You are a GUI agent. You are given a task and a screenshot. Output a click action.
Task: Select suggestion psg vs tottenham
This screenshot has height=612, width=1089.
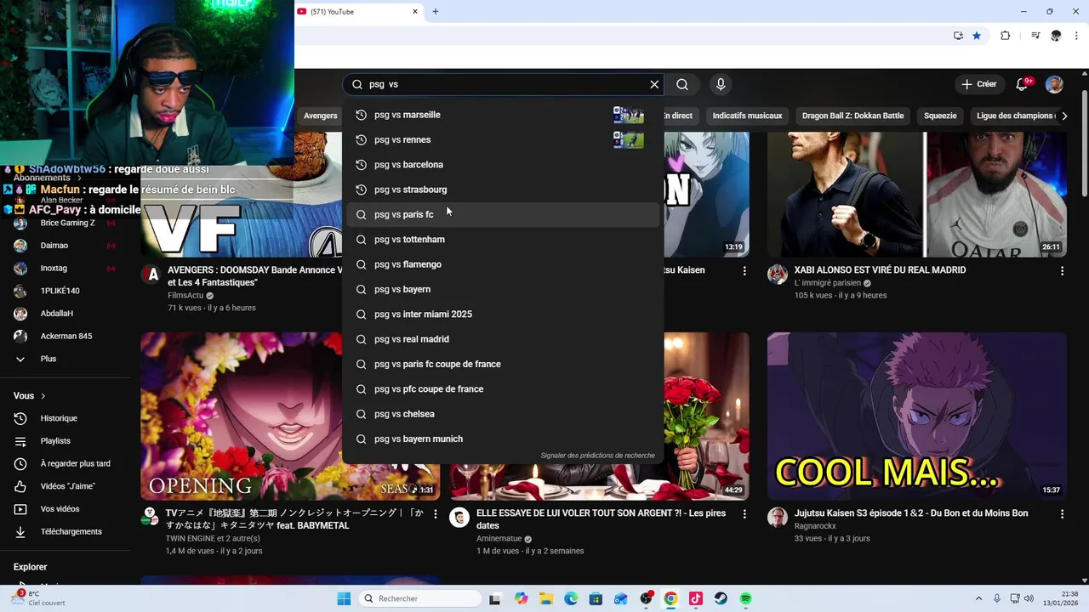click(x=502, y=240)
